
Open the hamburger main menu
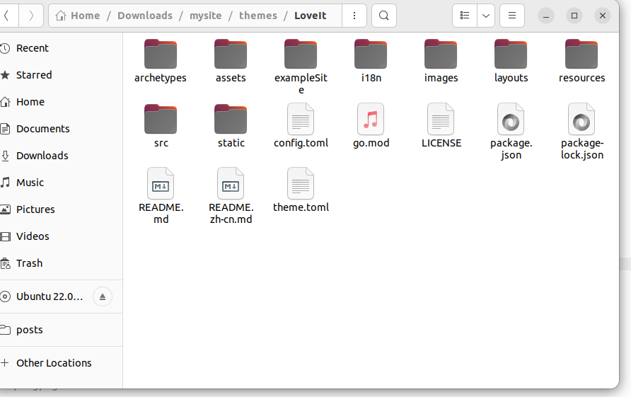512,16
